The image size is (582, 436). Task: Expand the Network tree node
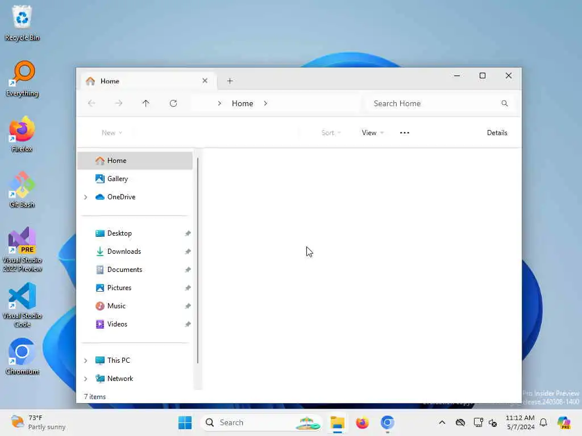click(86, 379)
